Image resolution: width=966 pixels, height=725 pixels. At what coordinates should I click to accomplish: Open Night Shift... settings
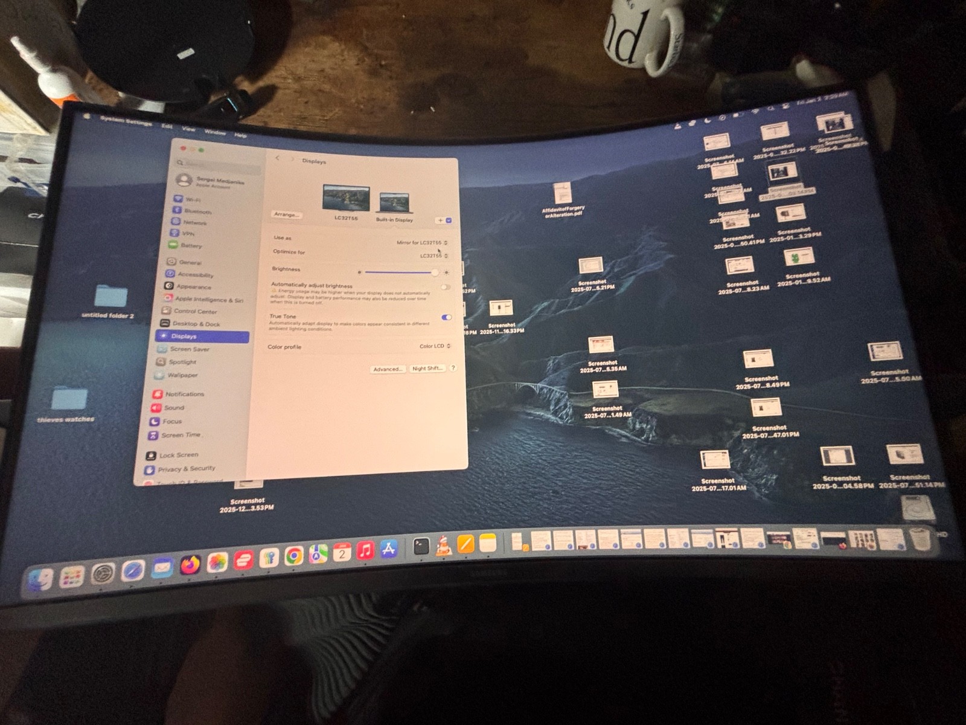[427, 369]
